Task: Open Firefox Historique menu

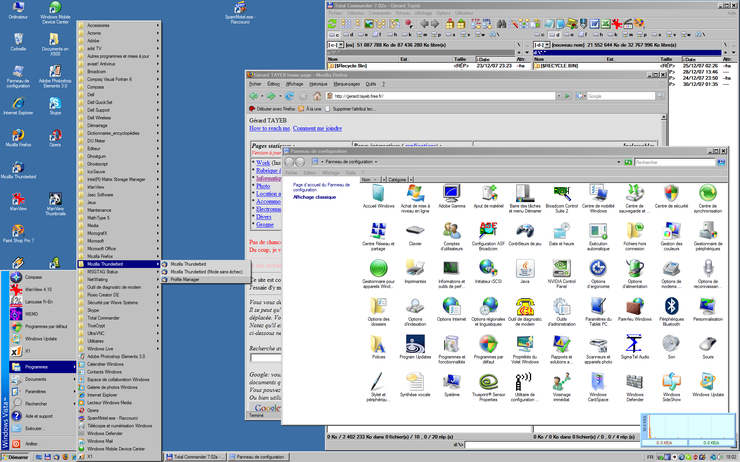Action: [x=318, y=84]
